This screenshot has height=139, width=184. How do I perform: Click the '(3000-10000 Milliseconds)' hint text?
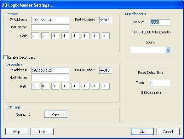coord(151,32)
